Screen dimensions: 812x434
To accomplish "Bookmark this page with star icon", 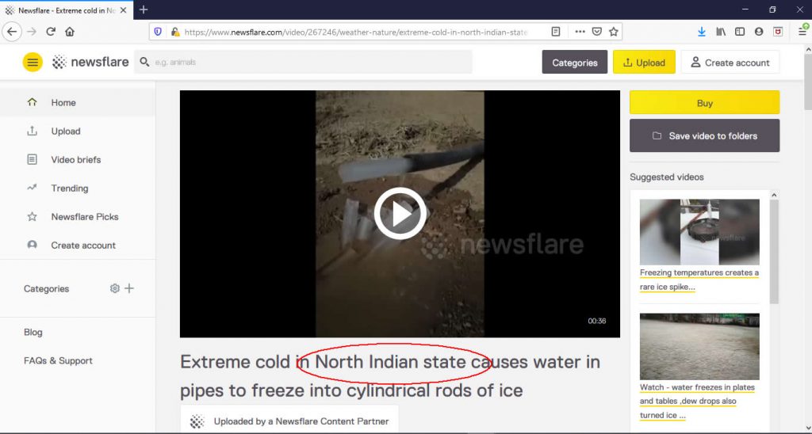I will point(614,32).
